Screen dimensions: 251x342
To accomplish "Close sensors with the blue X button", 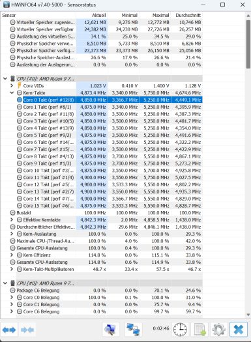I will [239, 330].
